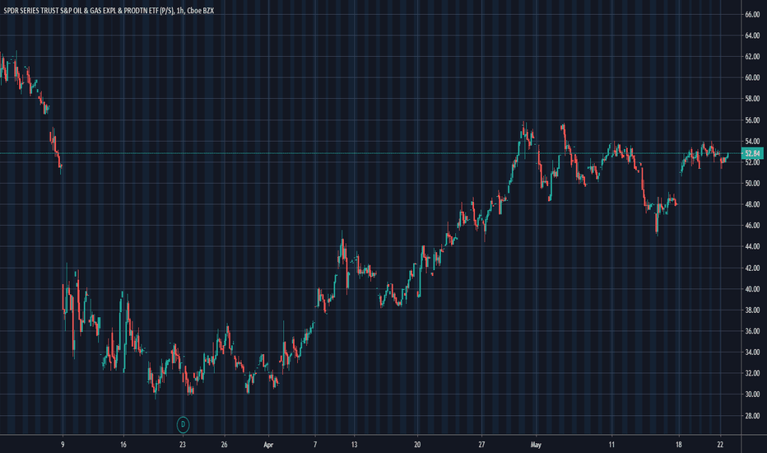Click the 60.00 price axis label
767x453 pixels.
pyautogui.click(x=752, y=78)
